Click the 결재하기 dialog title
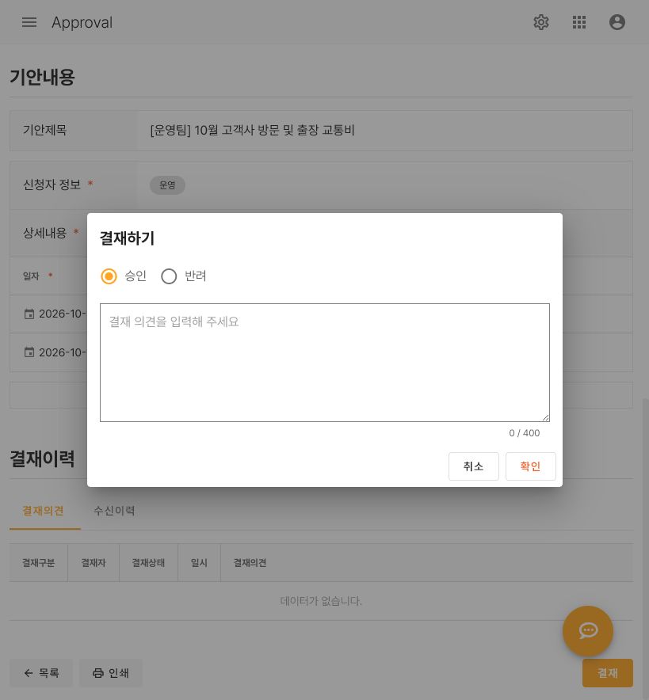This screenshot has width=649, height=700. [x=127, y=238]
